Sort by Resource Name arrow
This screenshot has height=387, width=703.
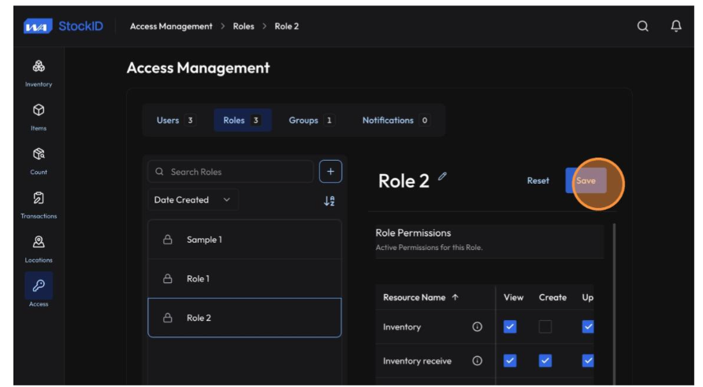pyautogui.click(x=455, y=297)
